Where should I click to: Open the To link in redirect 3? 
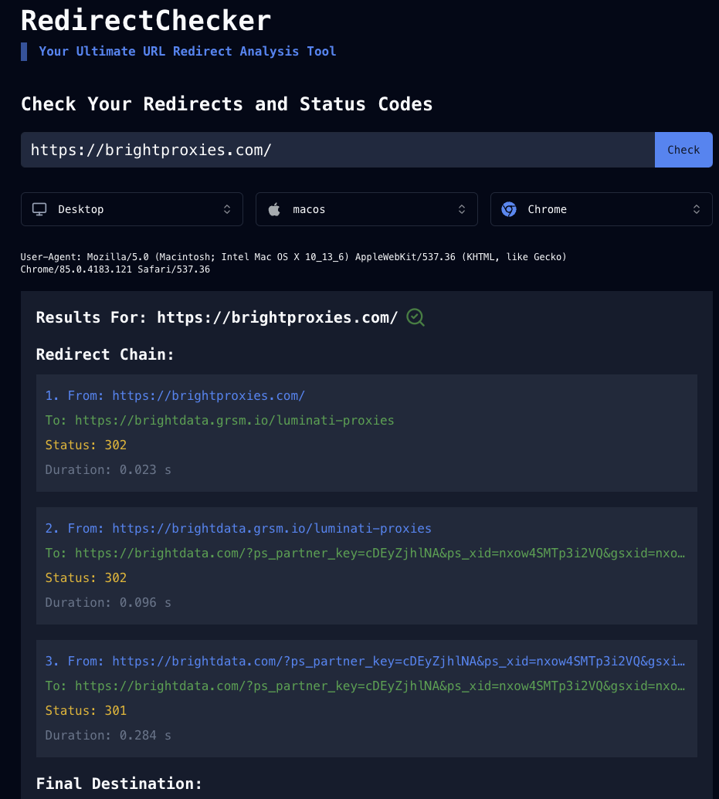pyautogui.click(x=380, y=686)
